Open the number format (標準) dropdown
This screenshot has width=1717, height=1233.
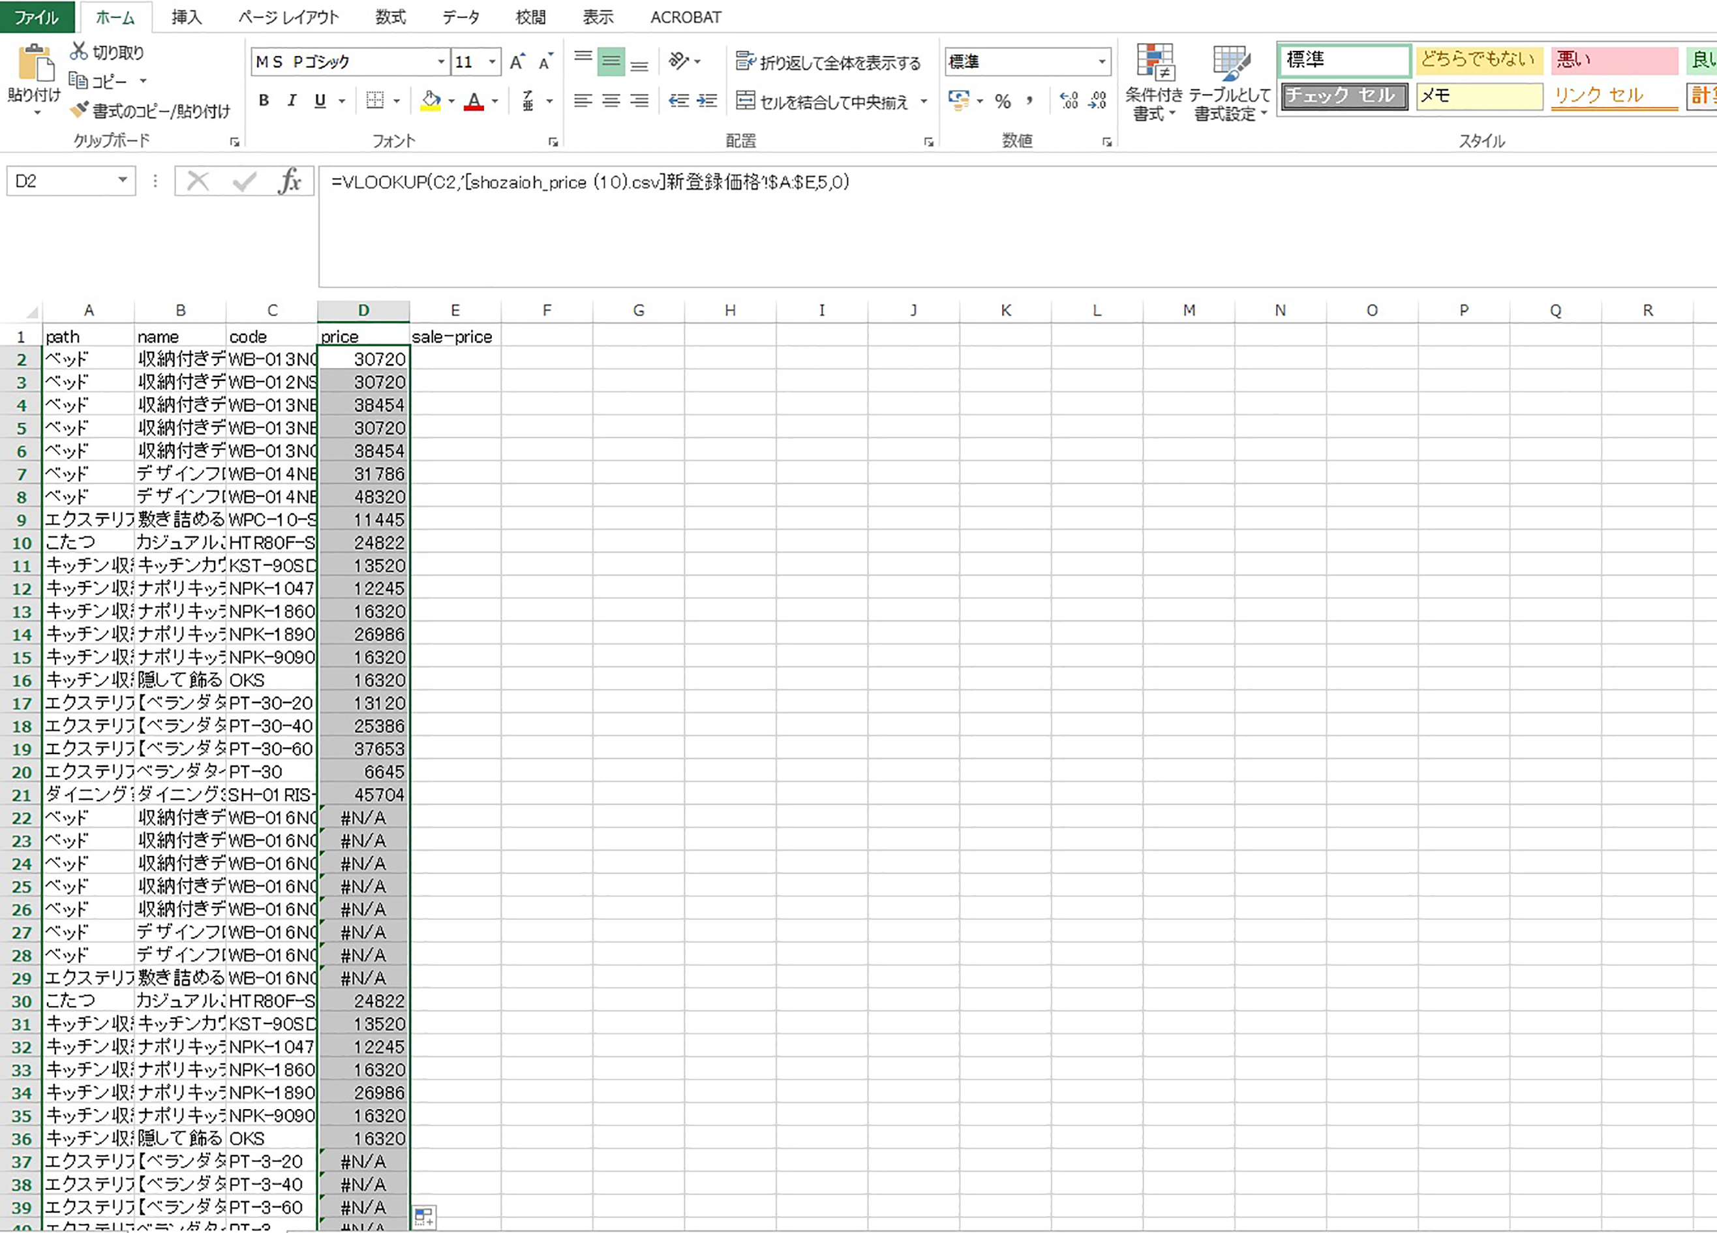point(1102,61)
